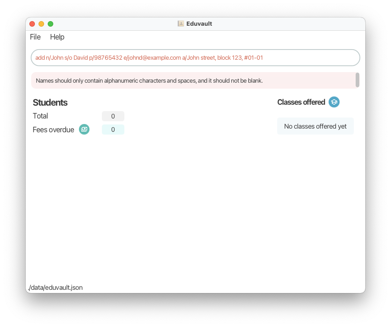
Task: Minimize Eduvault window using yellow button
Action: (x=41, y=24)
